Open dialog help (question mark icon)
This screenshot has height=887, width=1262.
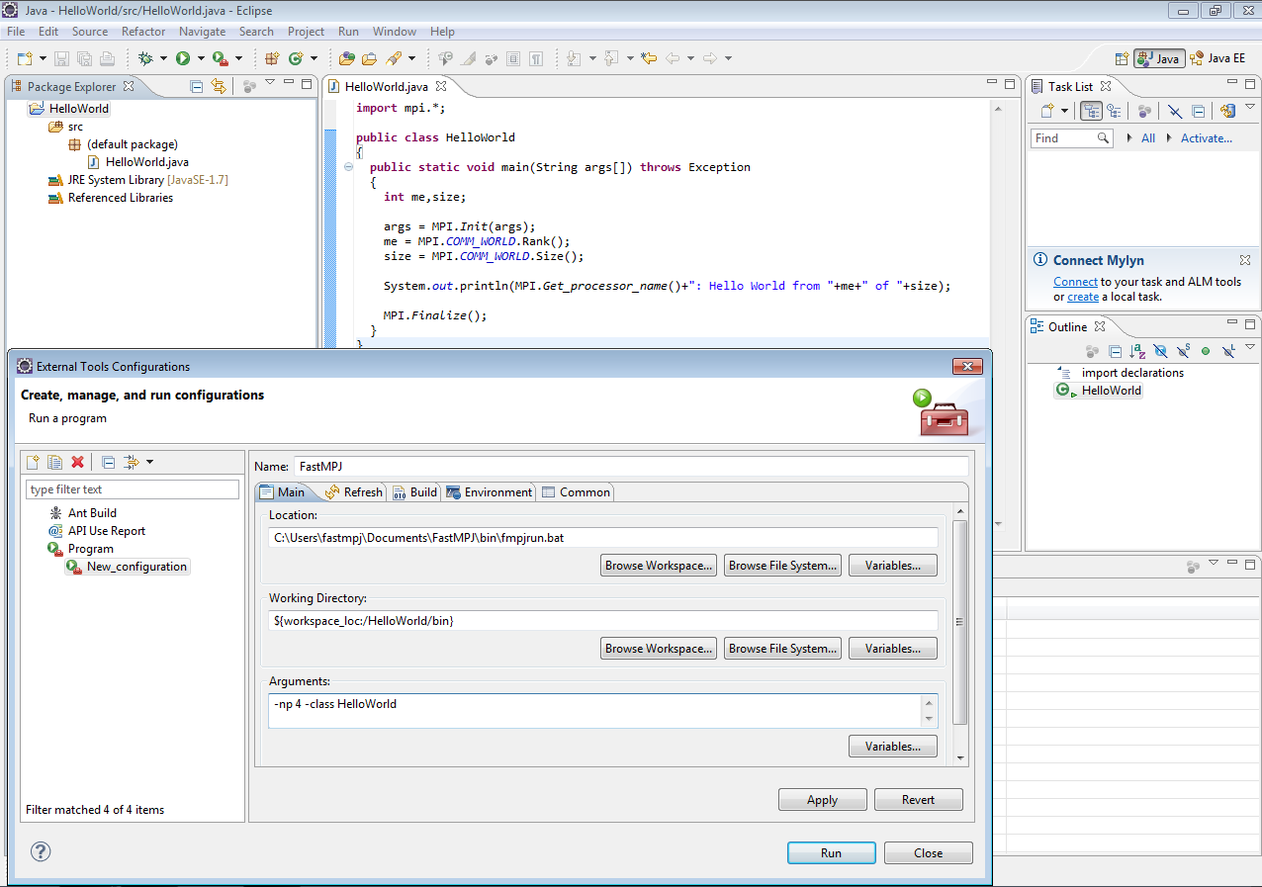pyautogui.click(x=41, y=851)
